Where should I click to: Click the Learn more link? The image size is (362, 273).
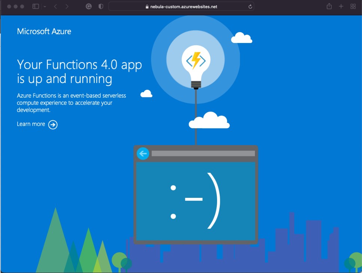31,124
